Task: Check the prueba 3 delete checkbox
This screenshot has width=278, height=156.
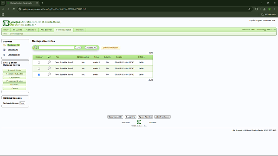Action: tap(39, 62)
